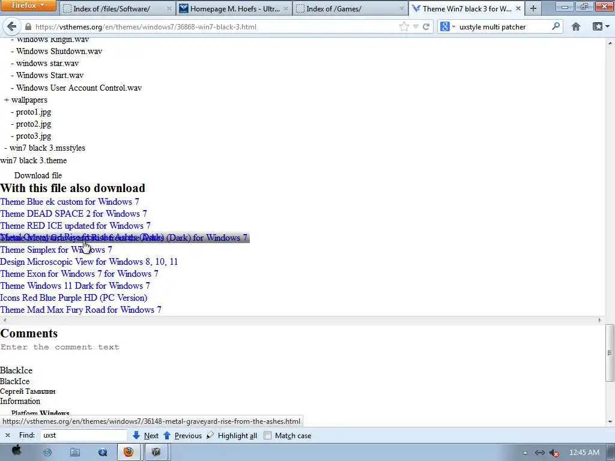Click the padlock site identity icon
The height and width of the screenshot is (461, 615).
(28, 26)
